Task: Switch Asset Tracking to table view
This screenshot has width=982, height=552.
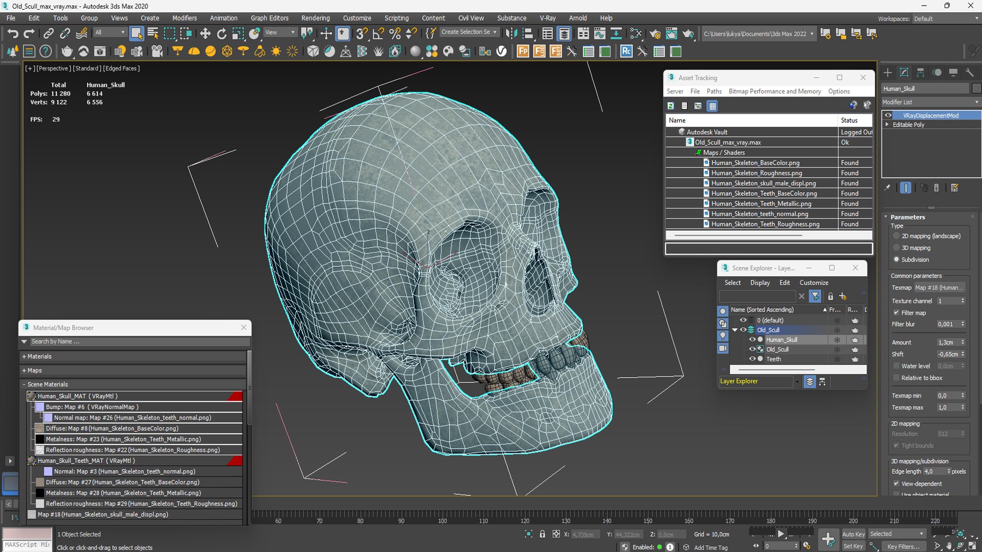Action: pos(712,106)
